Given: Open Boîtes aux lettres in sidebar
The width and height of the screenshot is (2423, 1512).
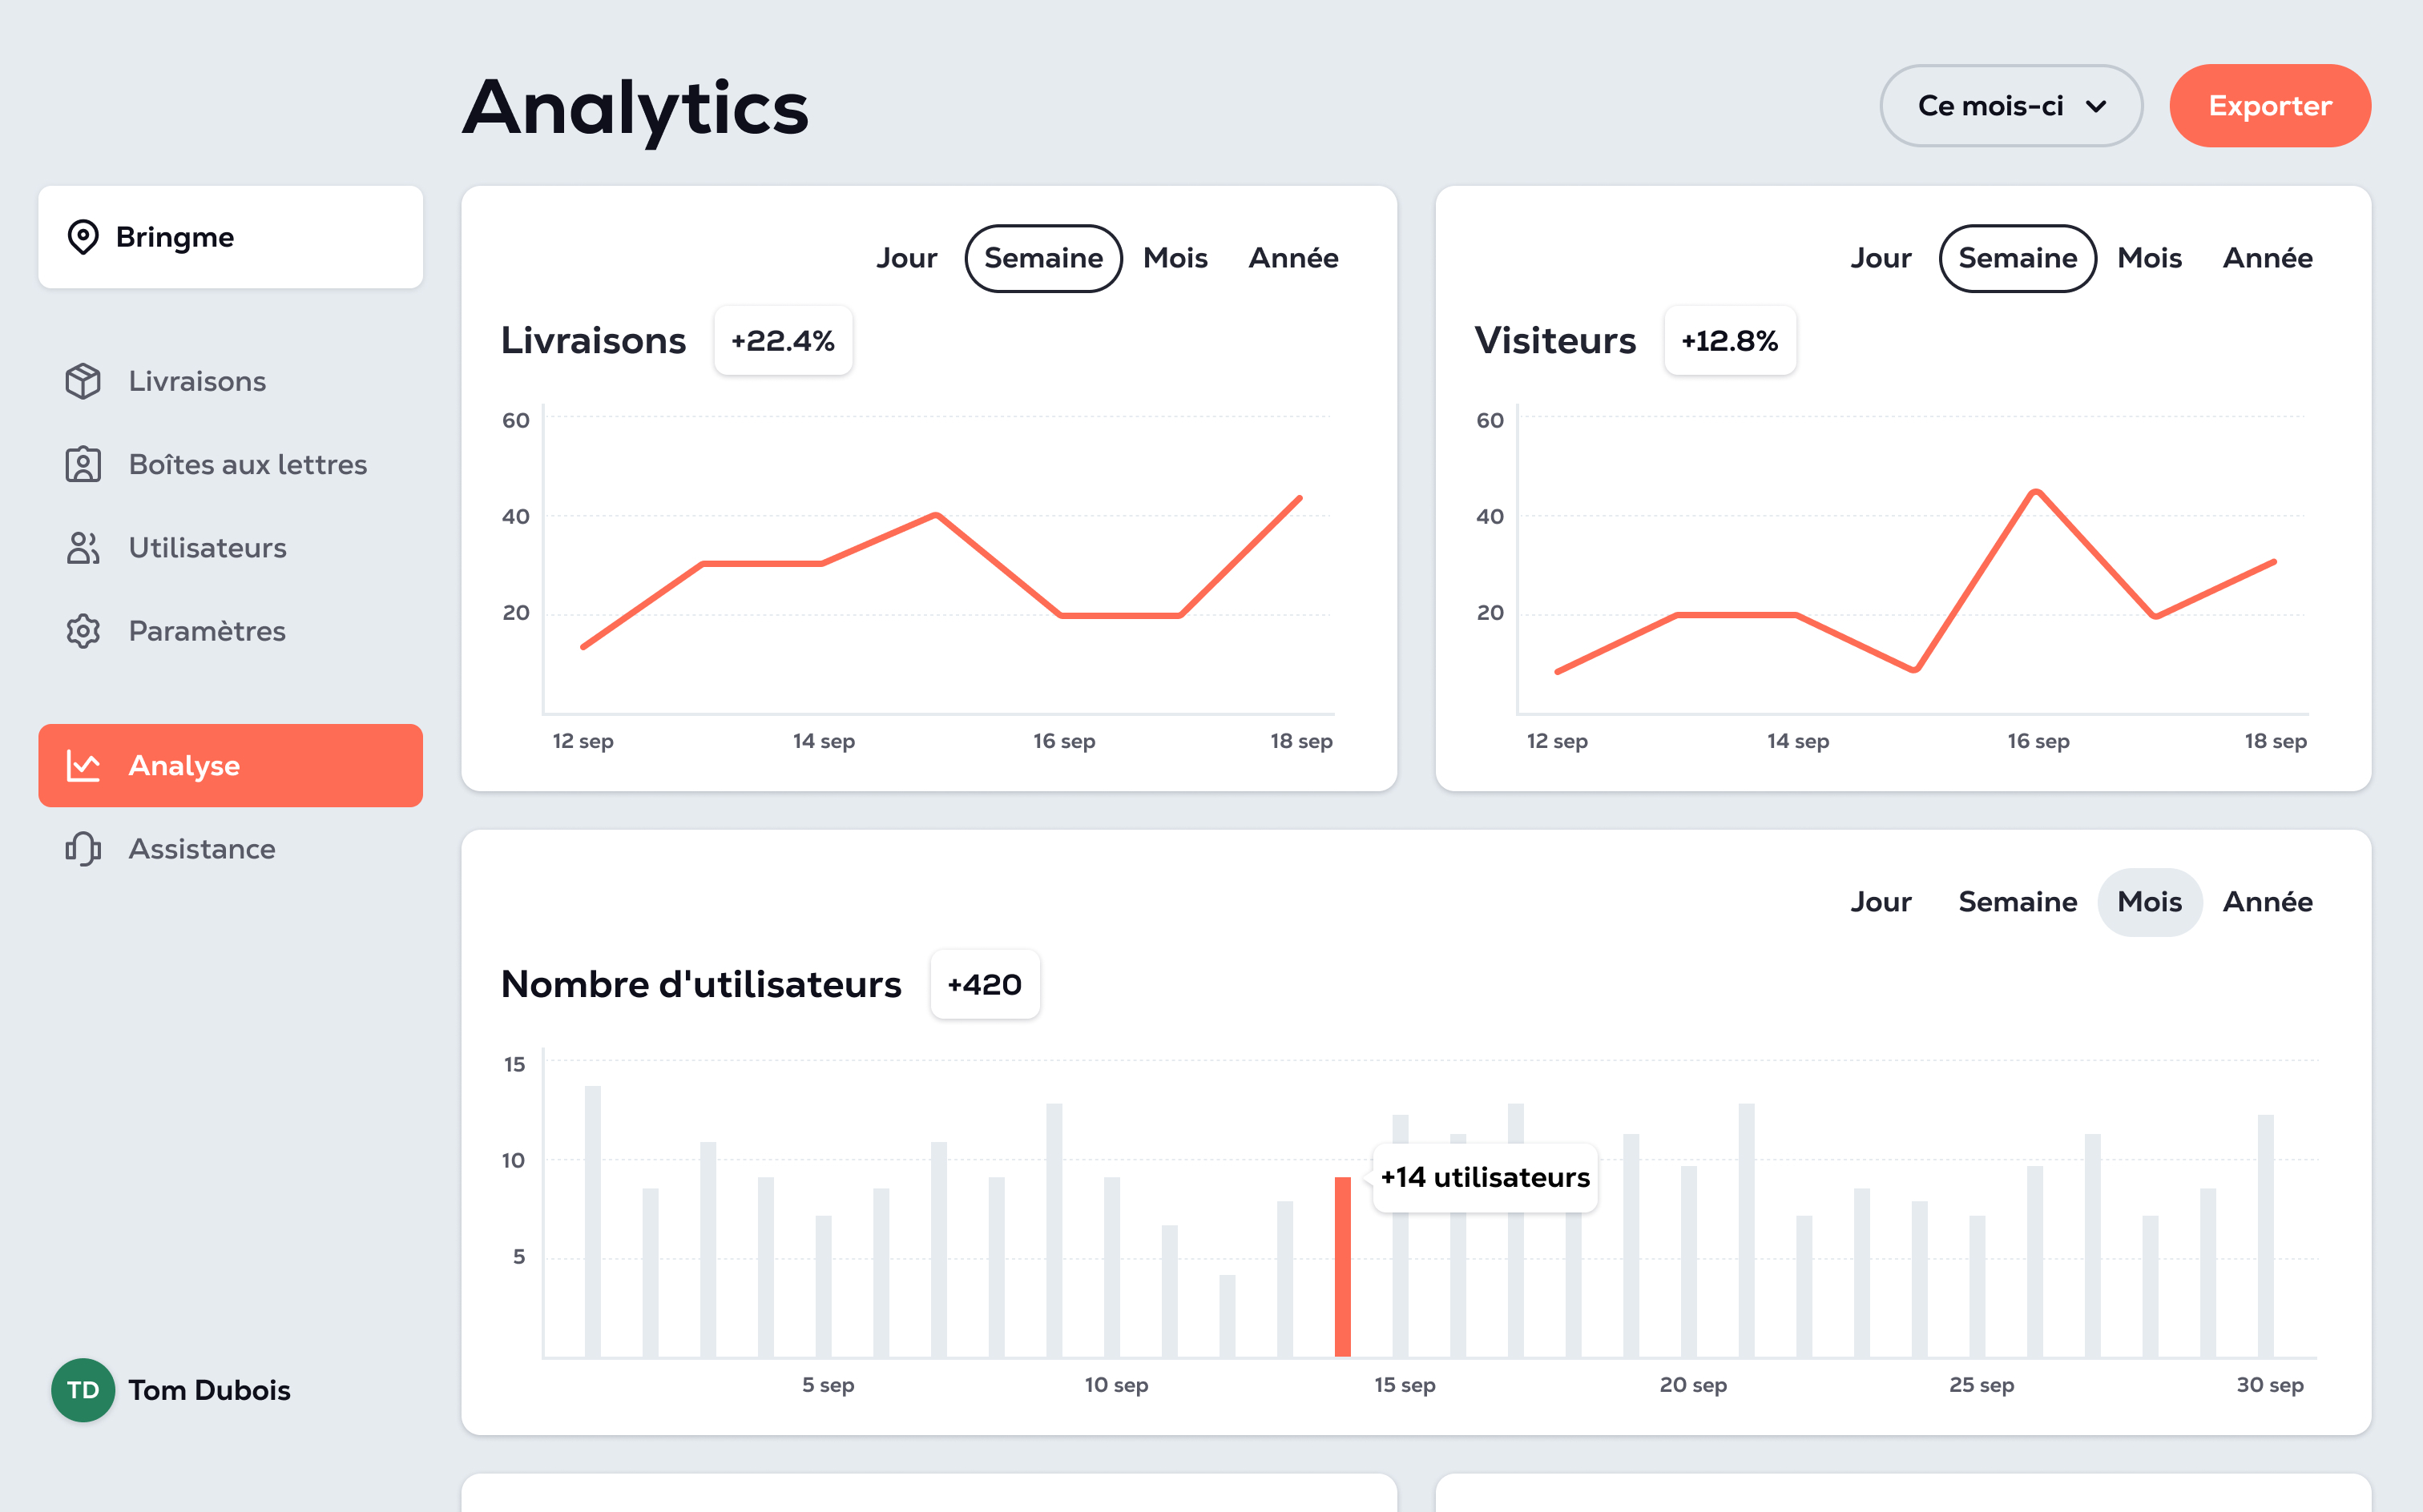Looking at the screenshot, I should pyautogui.click(x=231, y=464).
